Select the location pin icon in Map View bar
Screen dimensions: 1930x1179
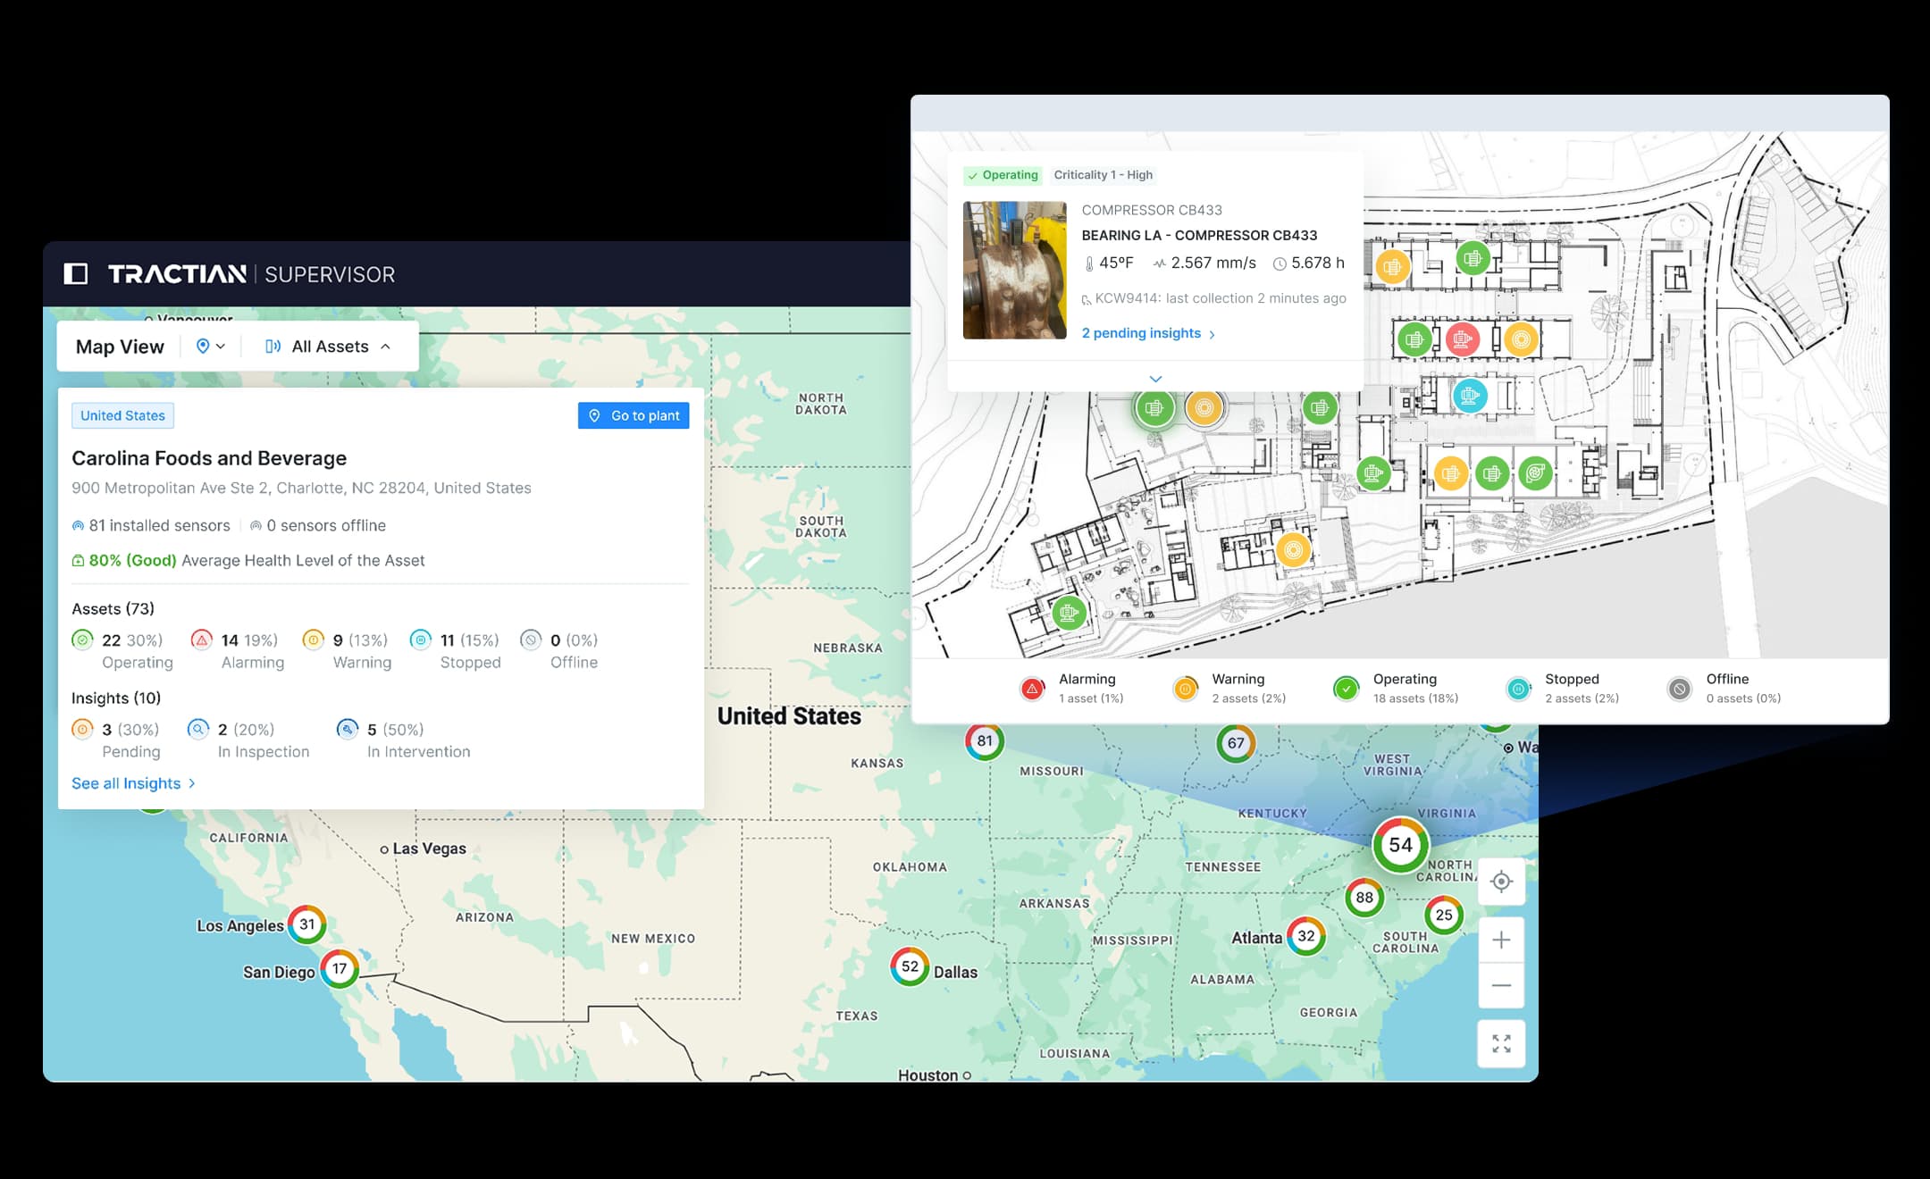(203, 347)
